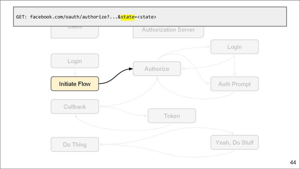Click the black arrowhead pointing at Authorize
Screen dimensions: 300x169
(x=131, y=69)
